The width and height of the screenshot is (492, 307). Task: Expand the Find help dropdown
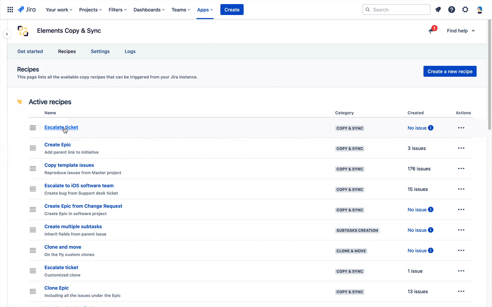click(x=461, y=31)
